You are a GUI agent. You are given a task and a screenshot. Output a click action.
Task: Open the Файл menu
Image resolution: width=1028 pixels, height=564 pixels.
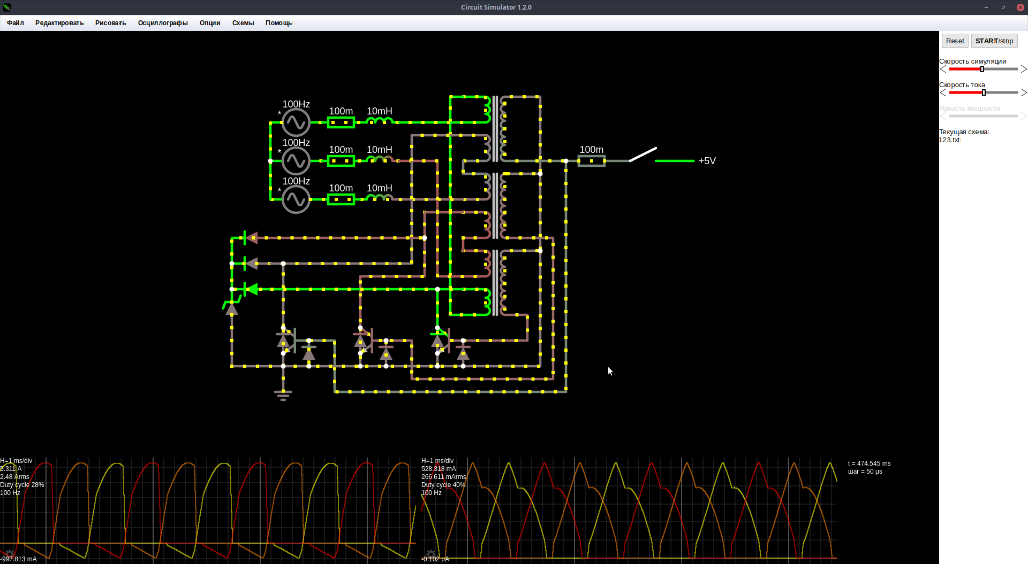(x=16, y=23)
